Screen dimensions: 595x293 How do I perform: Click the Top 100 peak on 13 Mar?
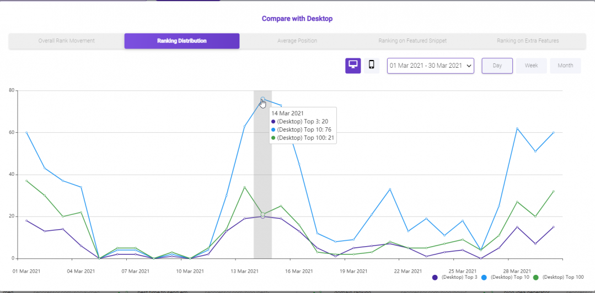[x=244, y=187]
